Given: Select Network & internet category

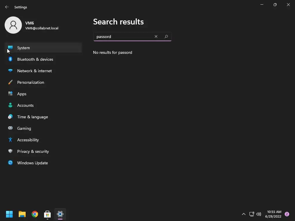Looking at the screenshot, I should [44, 71].
